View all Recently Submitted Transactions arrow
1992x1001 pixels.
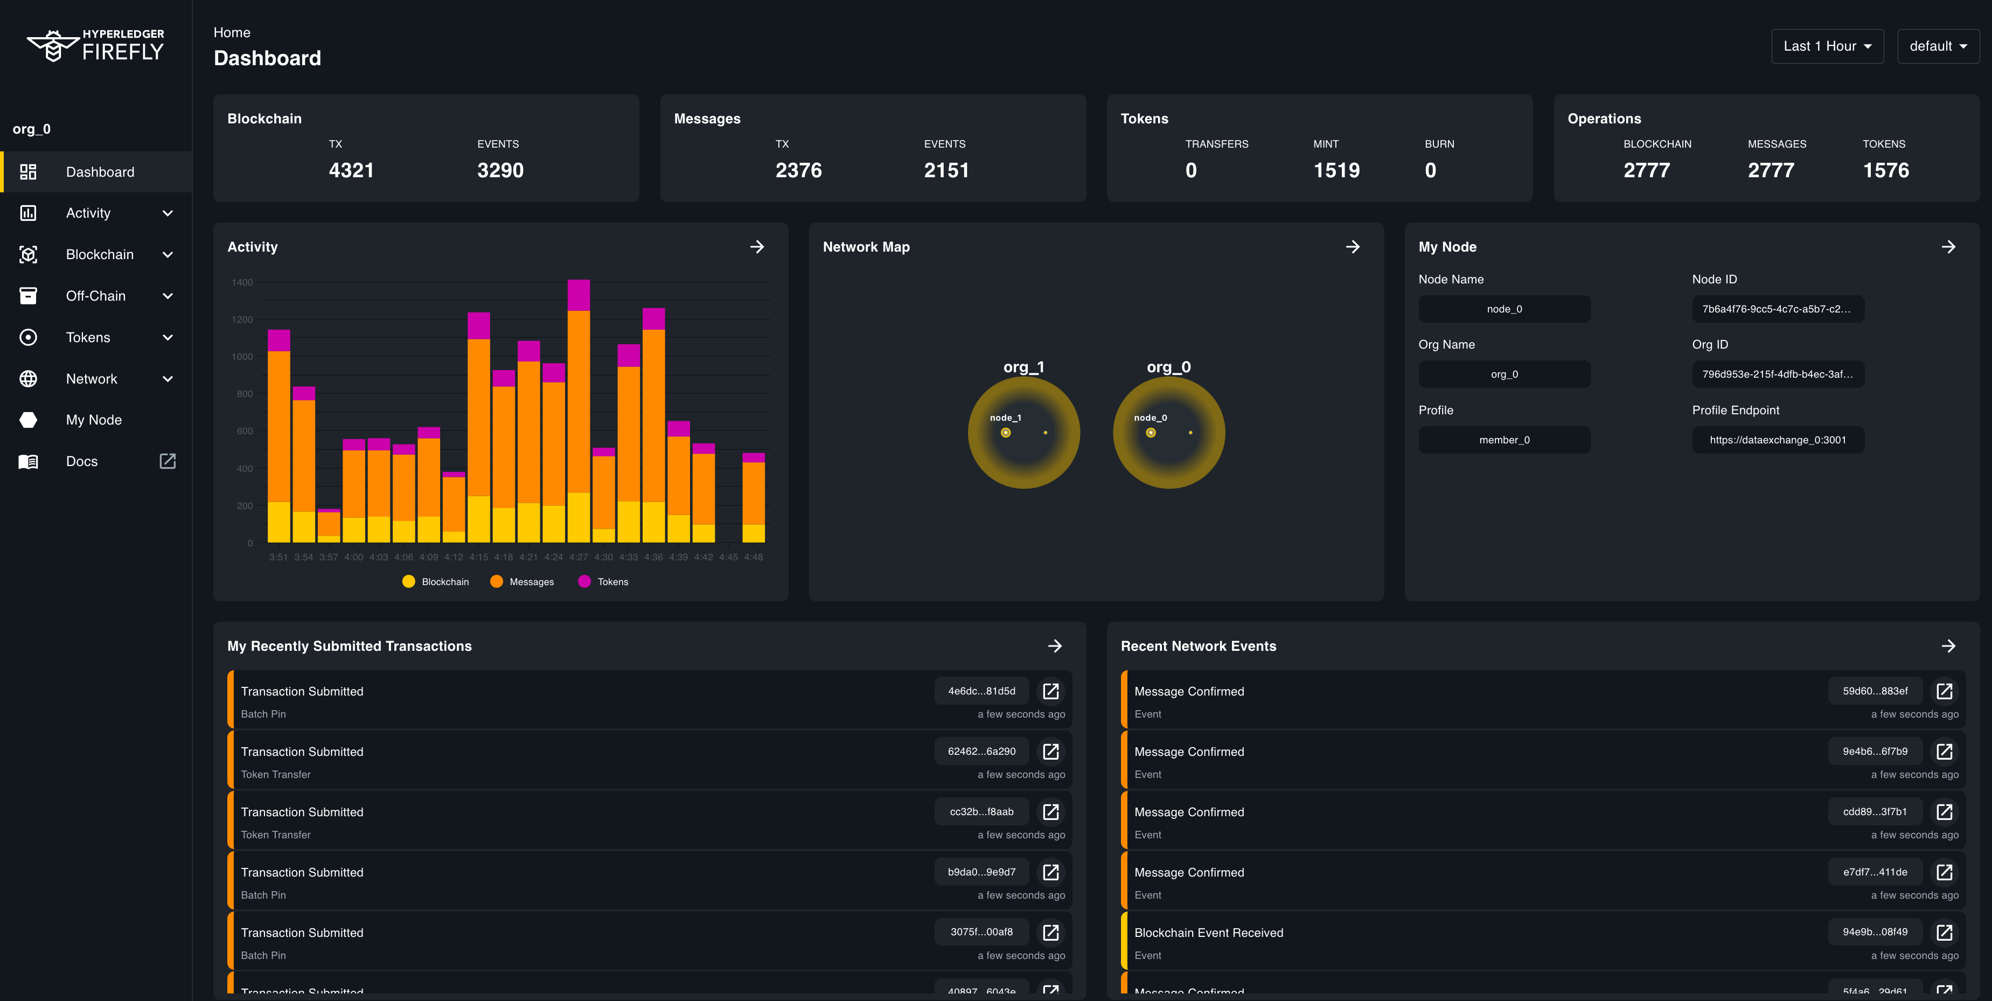coord(1055,646)
